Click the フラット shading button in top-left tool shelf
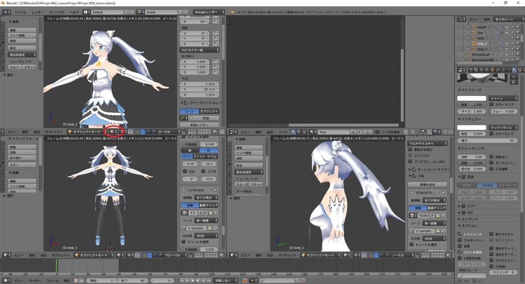Screen dimensions: 525x284 tap(29, 67)
